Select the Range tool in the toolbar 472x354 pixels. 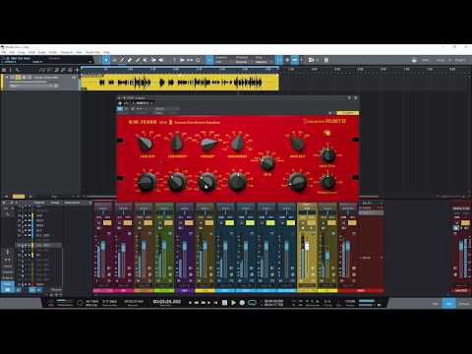pos(114,60)
